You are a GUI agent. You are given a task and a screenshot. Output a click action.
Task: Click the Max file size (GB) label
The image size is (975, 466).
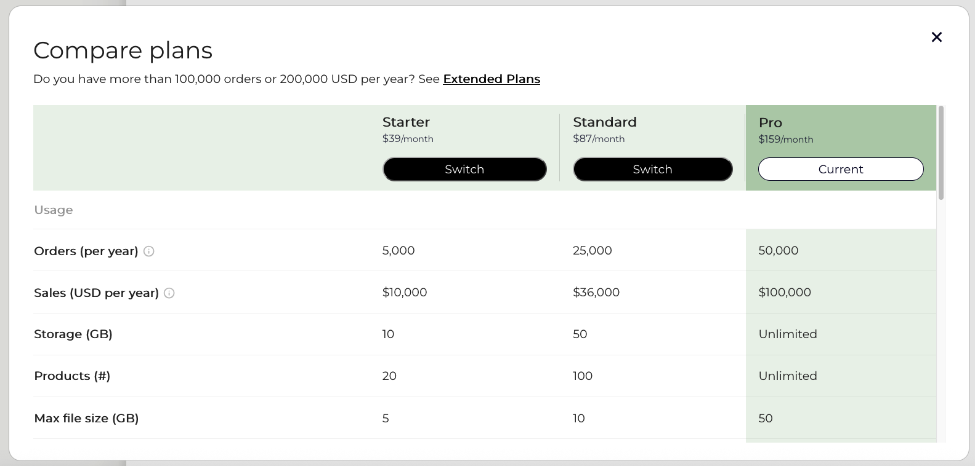pos(86,419)
